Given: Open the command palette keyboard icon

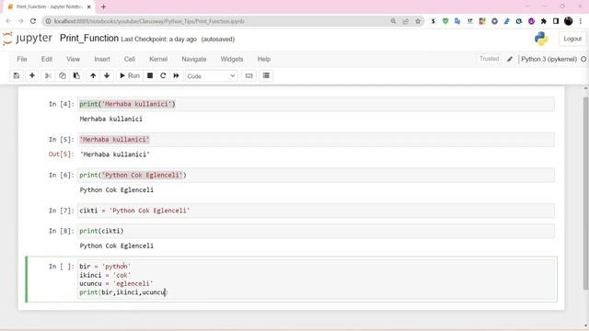Looking at the screenshot, I should pyautogui.click(x=248, y=75).
